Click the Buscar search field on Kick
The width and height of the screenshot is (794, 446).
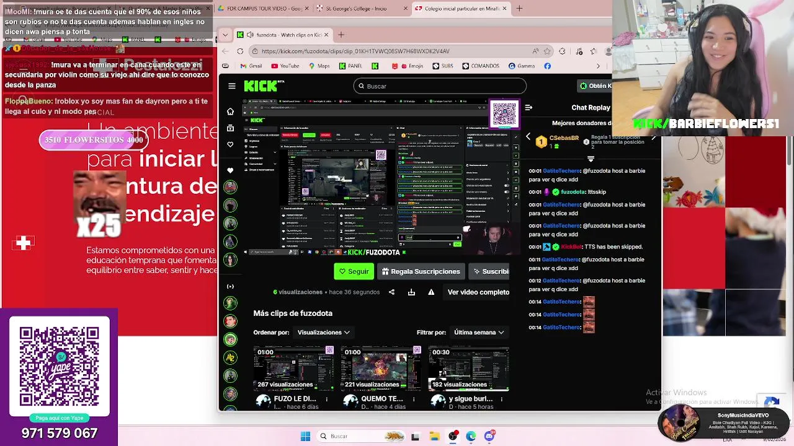tap(440, 86)
